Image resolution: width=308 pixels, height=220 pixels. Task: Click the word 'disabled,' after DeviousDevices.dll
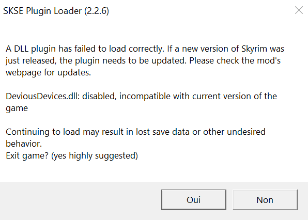pos(99,97)
